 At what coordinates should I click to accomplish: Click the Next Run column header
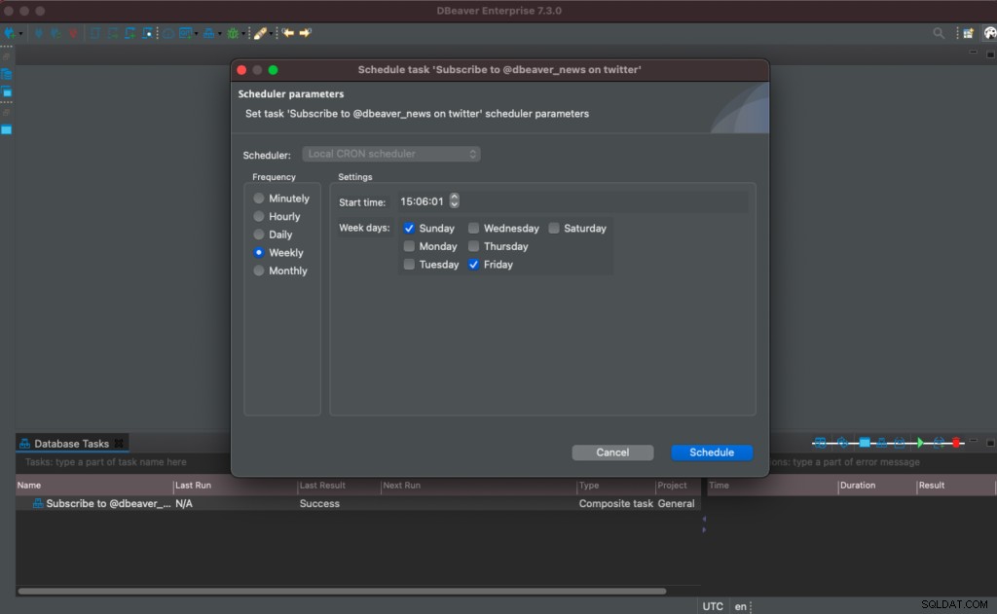click(x=478, y=486)
